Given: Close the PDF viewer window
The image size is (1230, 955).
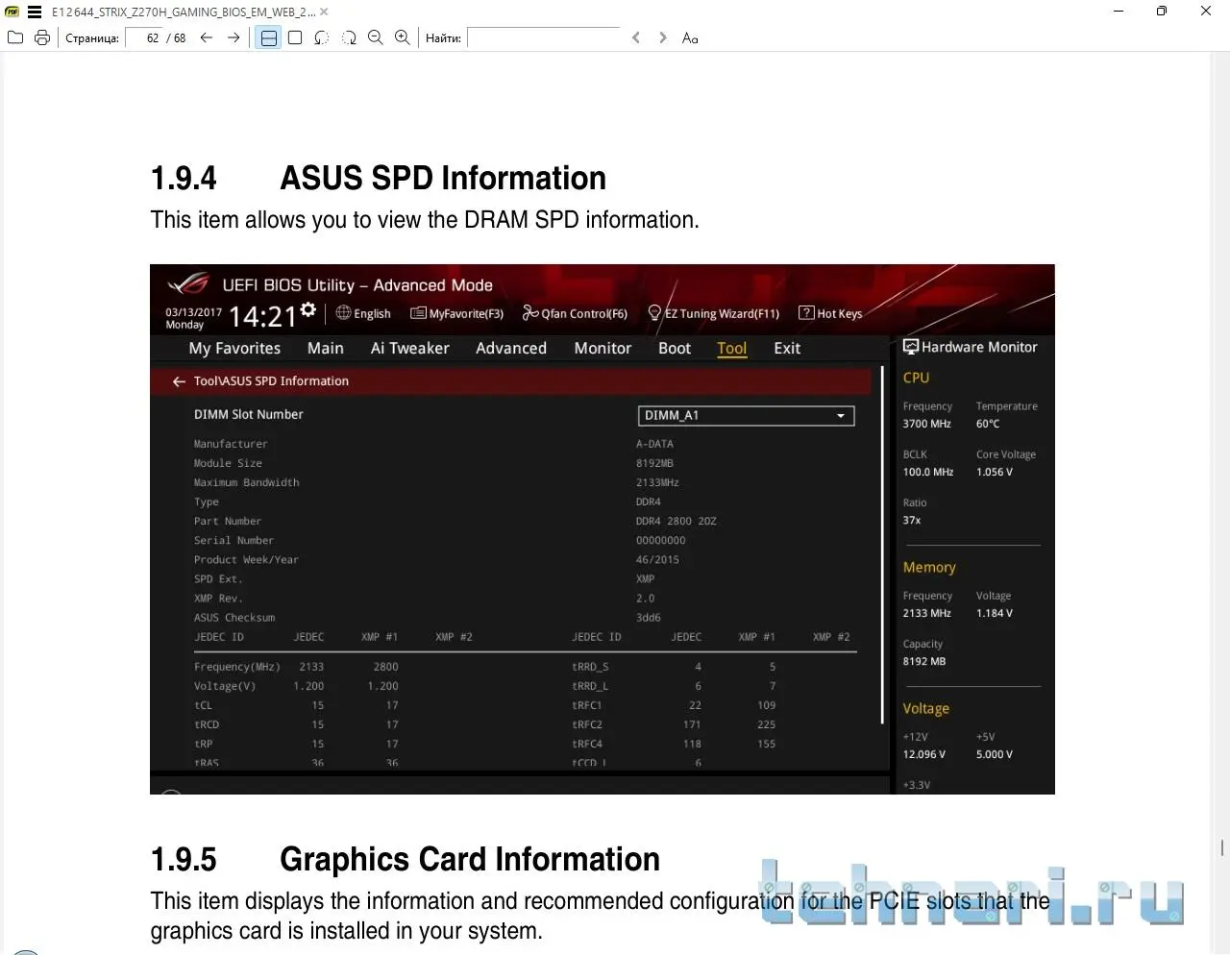Looking at the screenshot, I should (1206, 12).
